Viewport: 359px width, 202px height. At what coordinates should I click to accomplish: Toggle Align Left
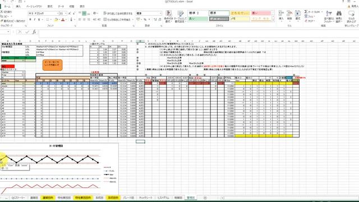pyautogui.click(x=80, y=20)
